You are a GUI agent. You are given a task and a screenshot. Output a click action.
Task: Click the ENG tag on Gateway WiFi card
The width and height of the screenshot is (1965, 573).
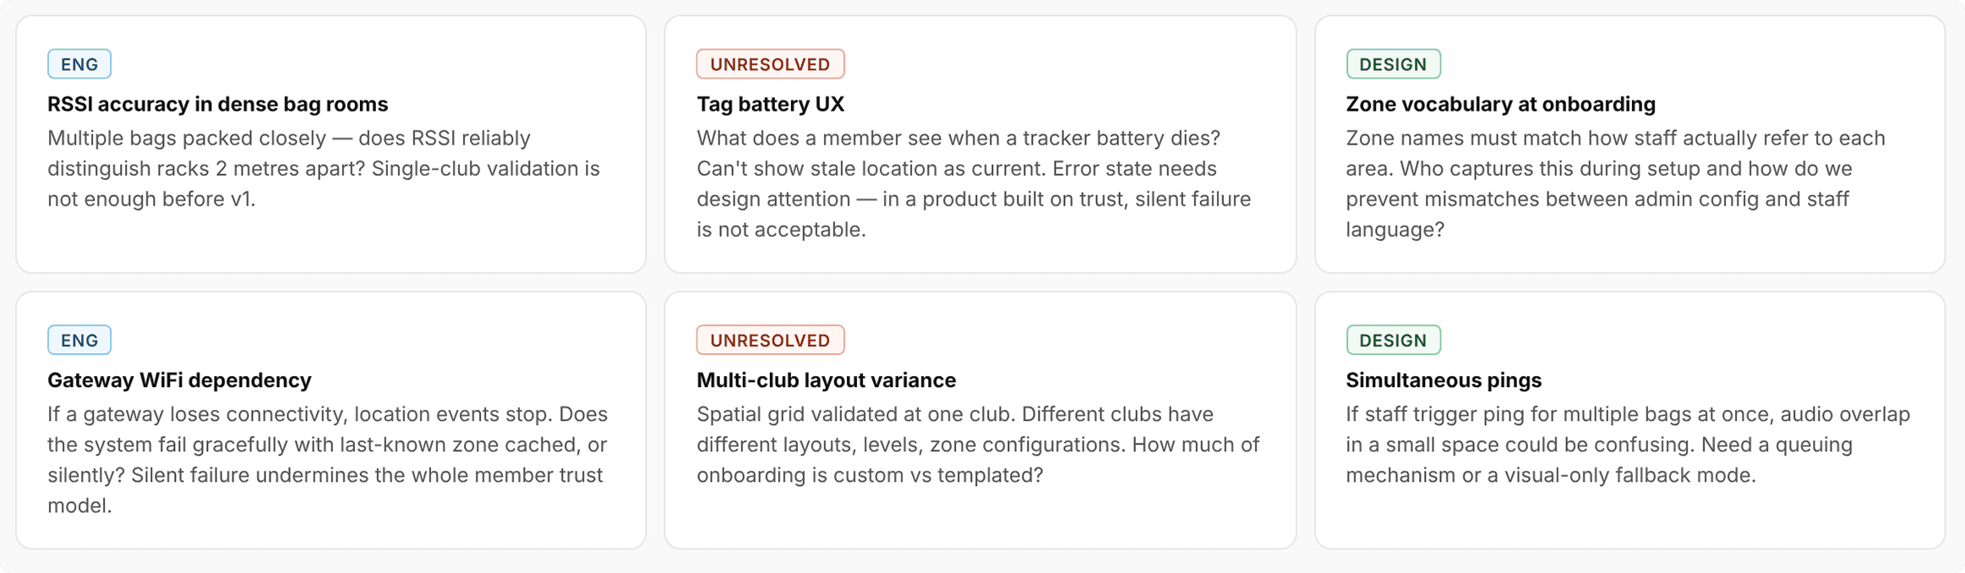[x=79, y=341]
